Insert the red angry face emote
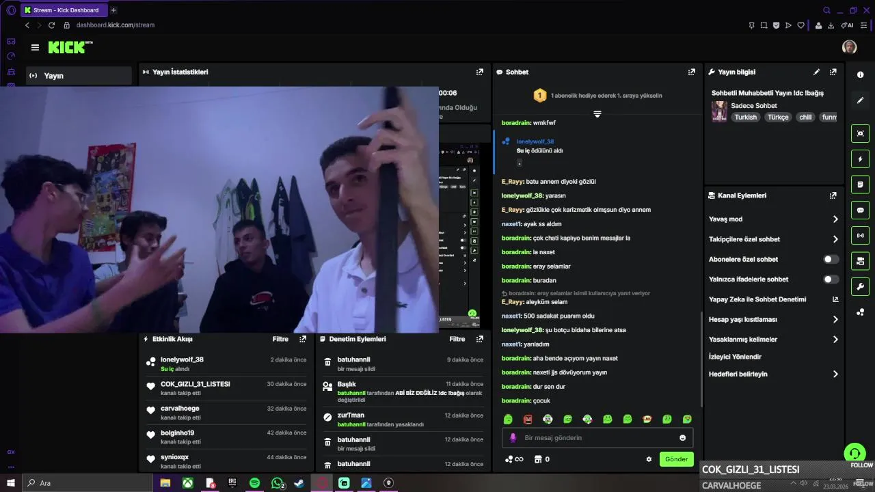Viewport: 875px width, 492px height. [528, 419]
